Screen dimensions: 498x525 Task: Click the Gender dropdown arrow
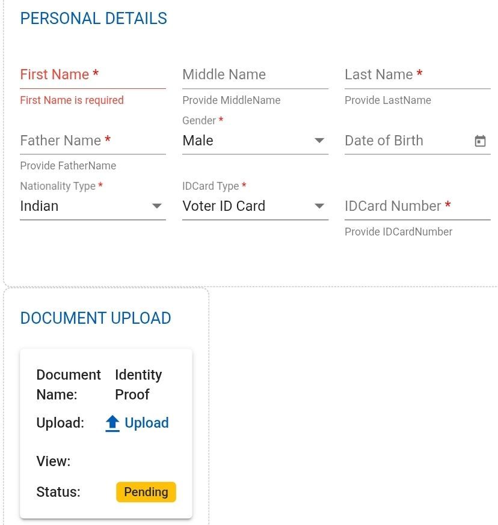coord(319,141)
